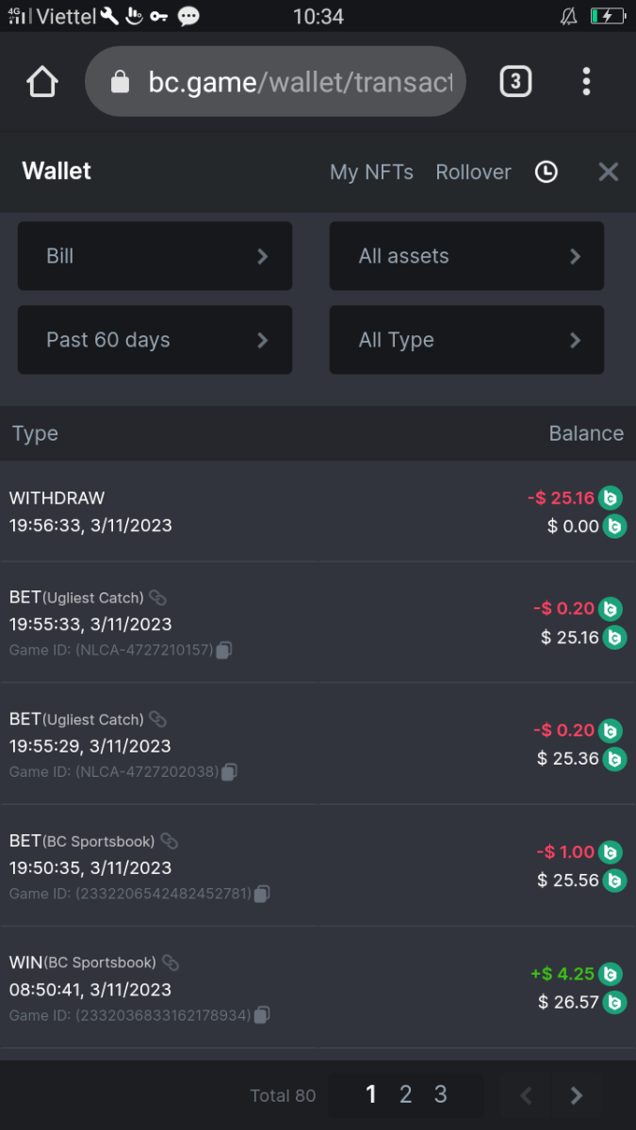
Task: Go to page 2 of transactions
Action: (406, 1094)
